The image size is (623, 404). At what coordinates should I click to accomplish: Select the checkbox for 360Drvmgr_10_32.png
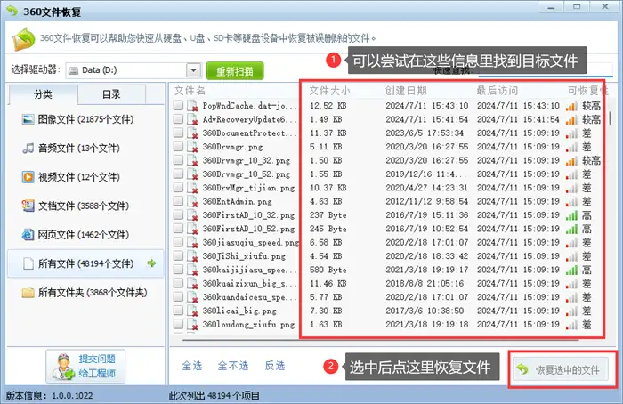[x=178, y=159]
